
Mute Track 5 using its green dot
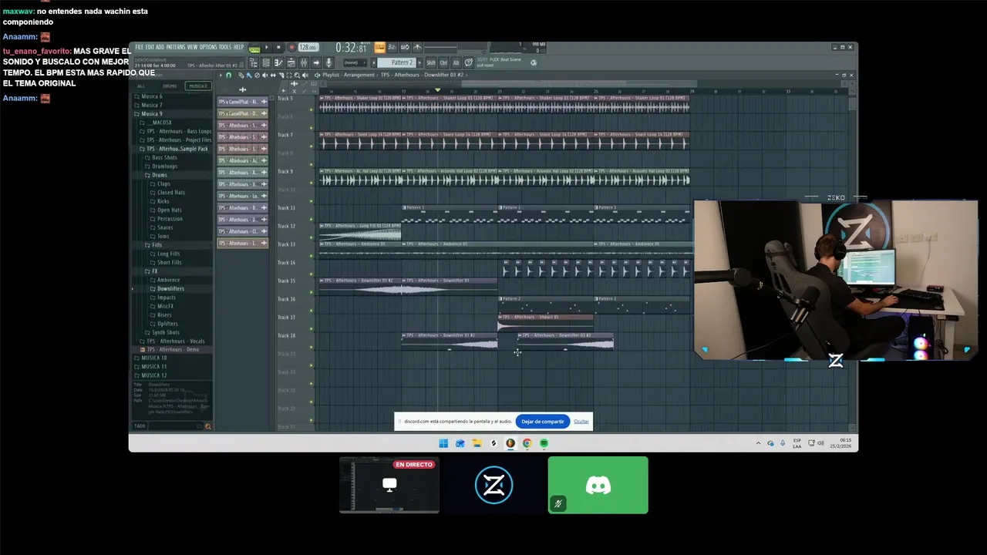[x=312, y=109]
